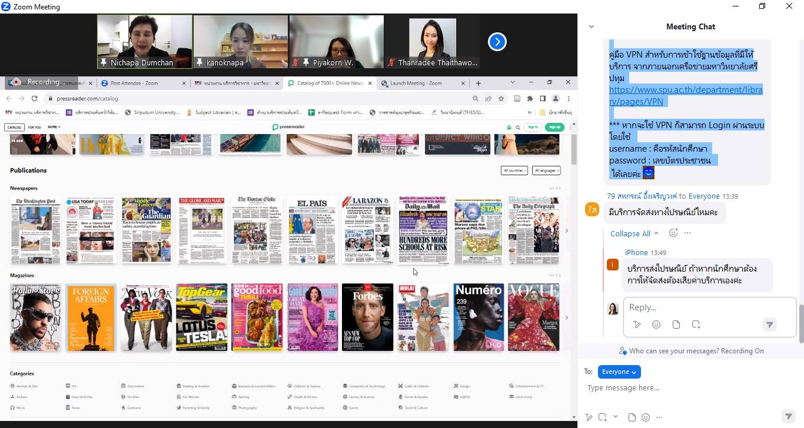This screenshot has height=428, width=804.
Task: Open emoji picker in bottom chat toolbar
Action: [646, 417]
